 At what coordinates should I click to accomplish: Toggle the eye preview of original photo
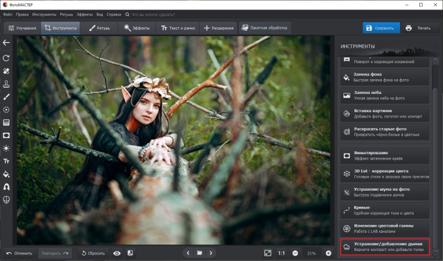[117, 253]
